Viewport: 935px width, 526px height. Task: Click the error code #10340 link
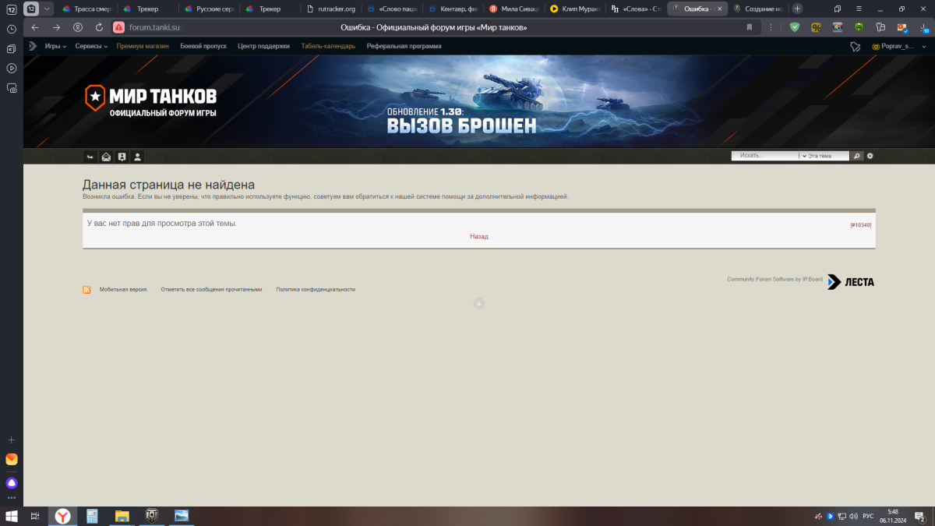coord(861,224)
